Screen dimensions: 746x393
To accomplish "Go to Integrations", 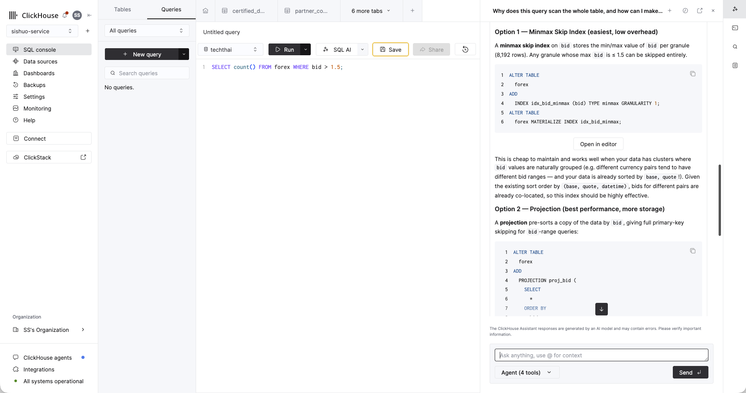I will pyautogui.click(x=49, y=369).
